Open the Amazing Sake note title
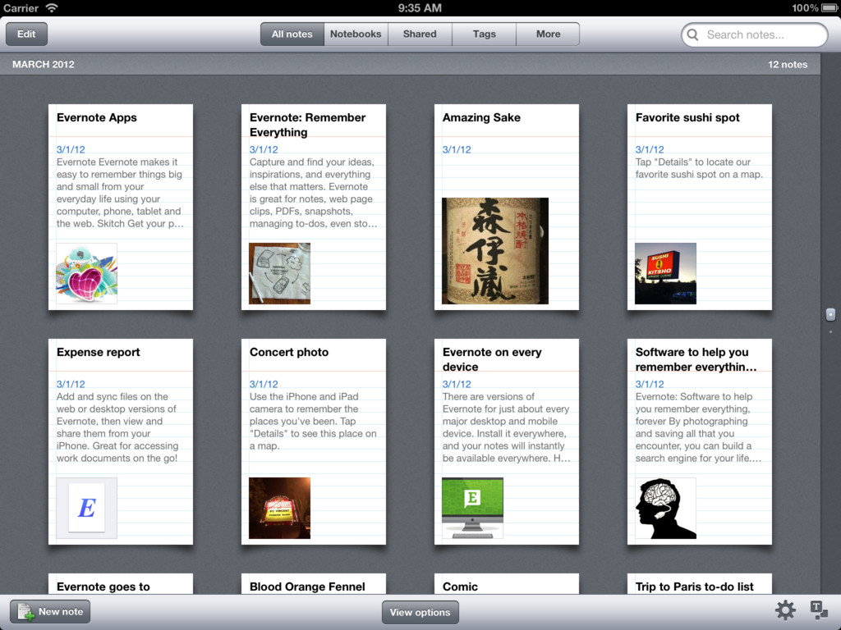Viewport: 841px width, 630px height. (x=481, y=118)
